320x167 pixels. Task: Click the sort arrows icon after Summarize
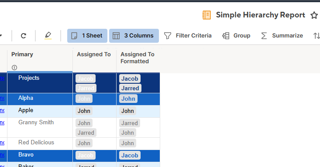pyautogui.click(x=317, y=36)
